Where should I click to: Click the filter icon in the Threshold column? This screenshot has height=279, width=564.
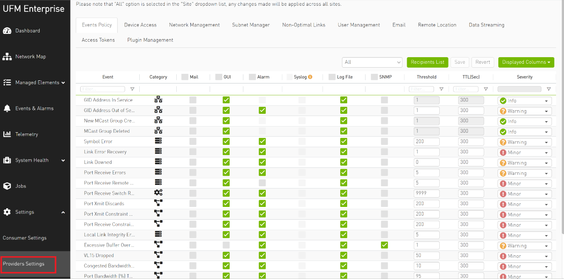(442, 89)
